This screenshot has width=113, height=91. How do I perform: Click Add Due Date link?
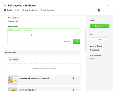pyautogui.click(x=49, y=10)
